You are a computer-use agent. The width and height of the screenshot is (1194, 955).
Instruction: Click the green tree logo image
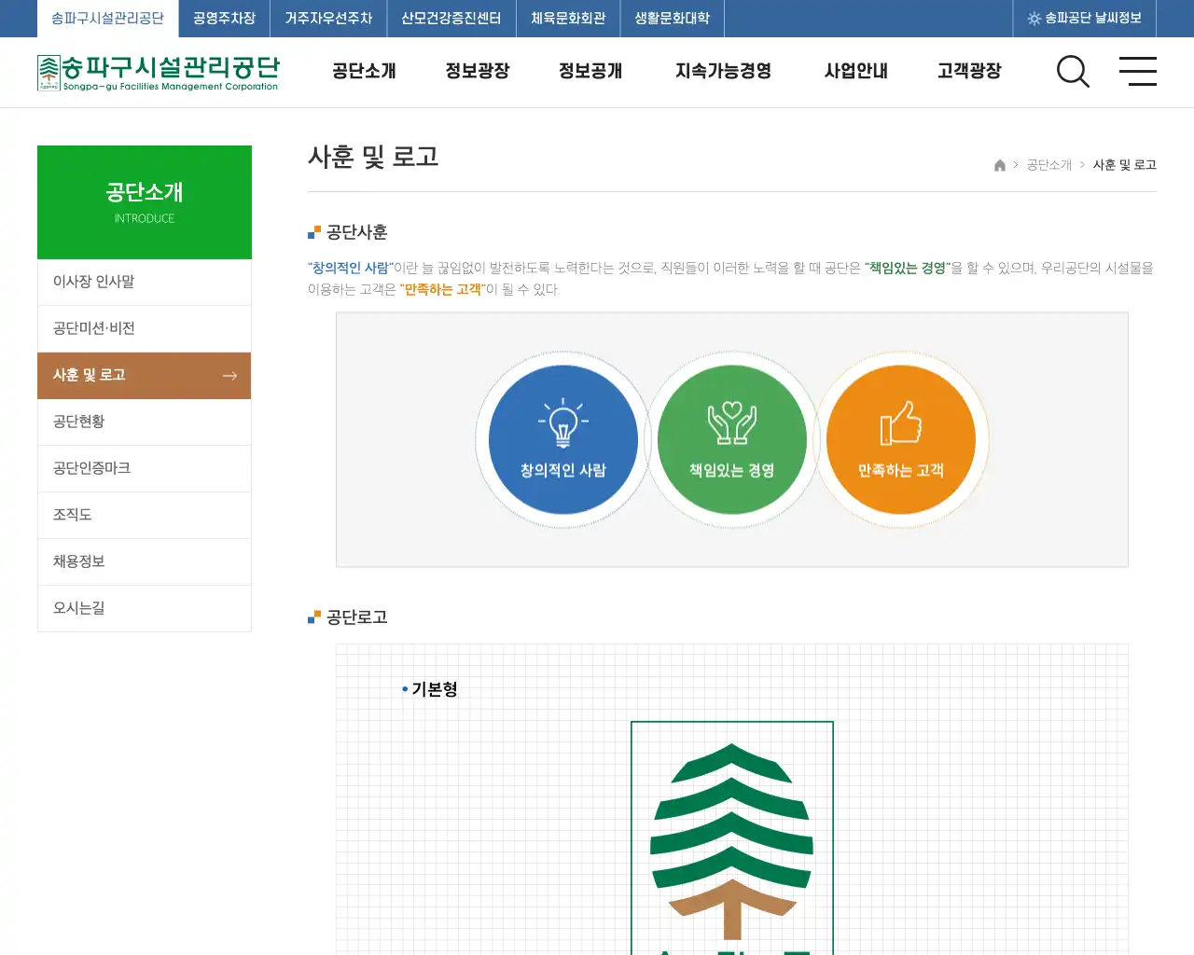click(x=732, y=837)
